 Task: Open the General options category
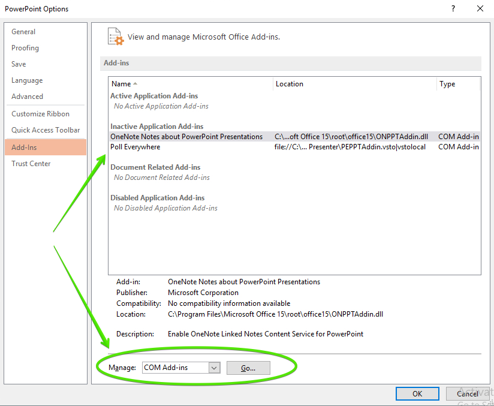click(23, 32)
